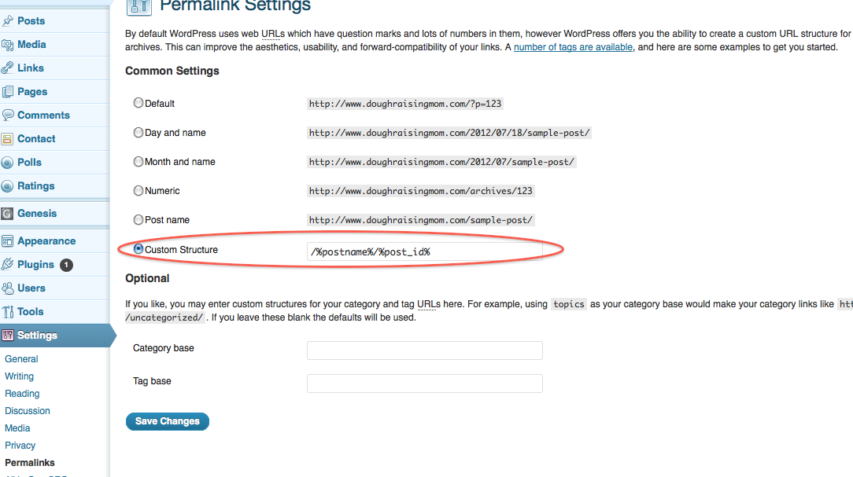853x477 pixels.
Task: Open the Pages menu
Action: 32,92
